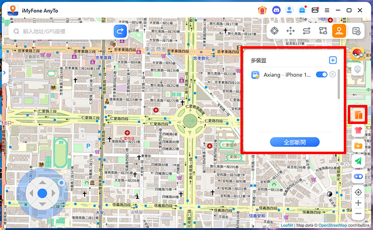
Task: Open the Pokeball game mode icon
Action: [x=357, y=54]
